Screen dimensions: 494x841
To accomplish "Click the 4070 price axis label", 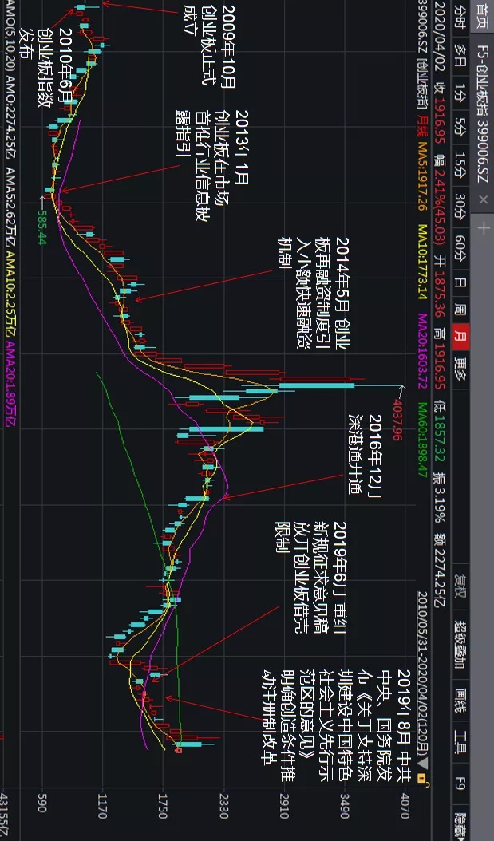I will coord(405,806).
